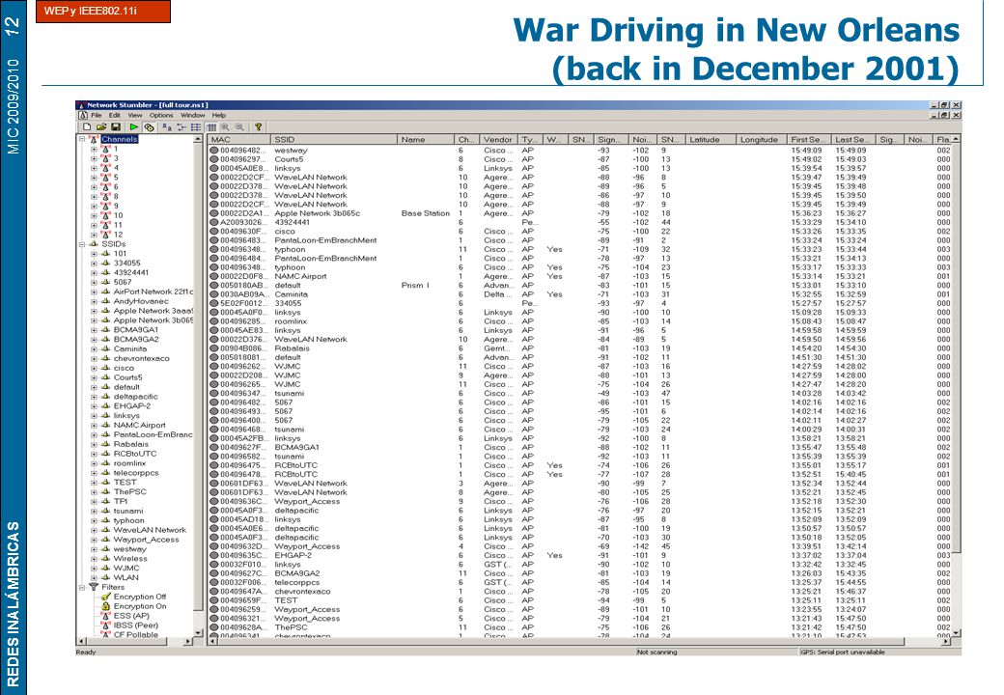Select the Caminita row in network list
The image size is (1004, 695).
pyautogui.click(x=579, y=294)
